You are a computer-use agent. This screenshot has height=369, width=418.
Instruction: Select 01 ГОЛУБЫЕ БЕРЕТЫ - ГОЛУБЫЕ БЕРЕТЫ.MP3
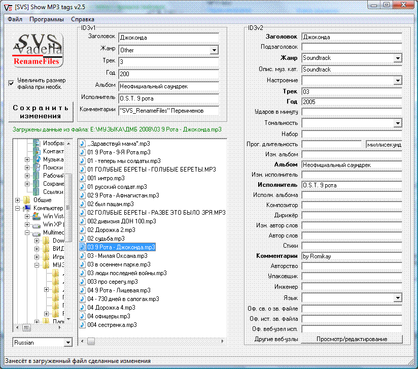tap(152, 170)
